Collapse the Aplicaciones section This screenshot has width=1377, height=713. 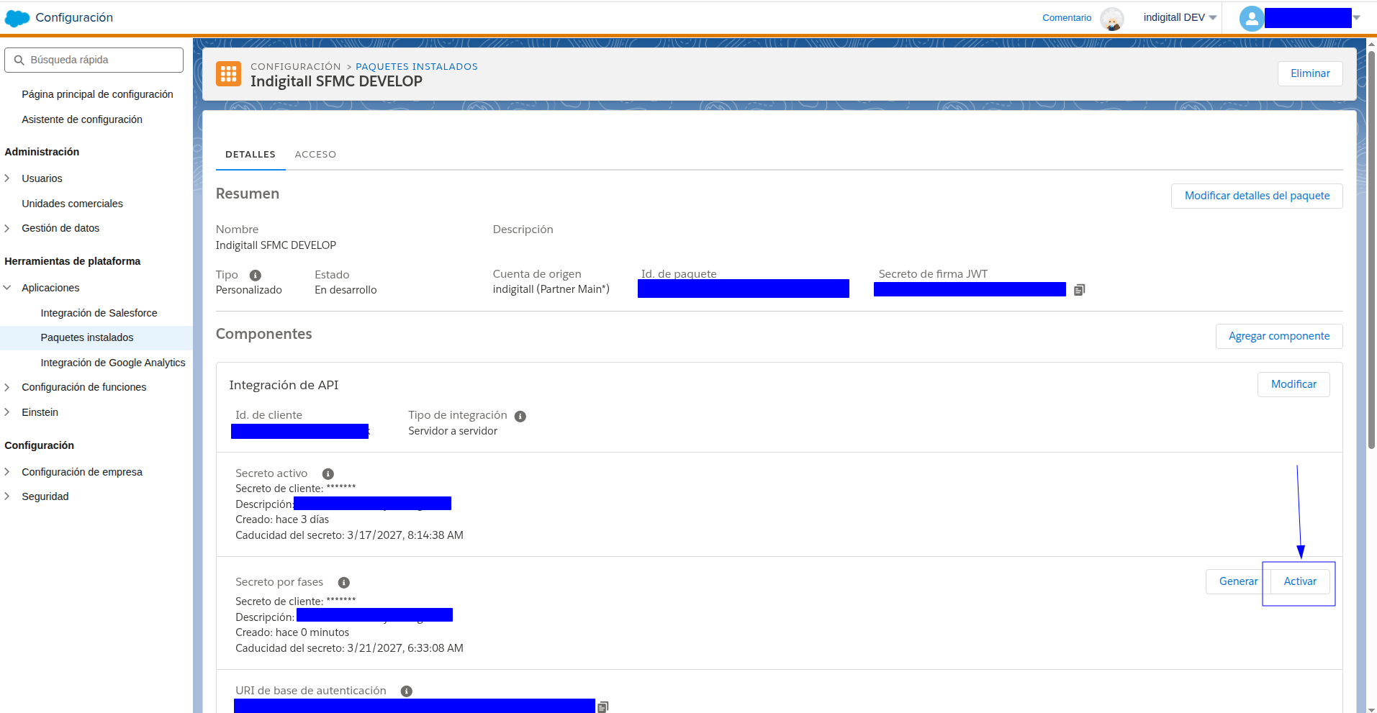coord(7,288)
